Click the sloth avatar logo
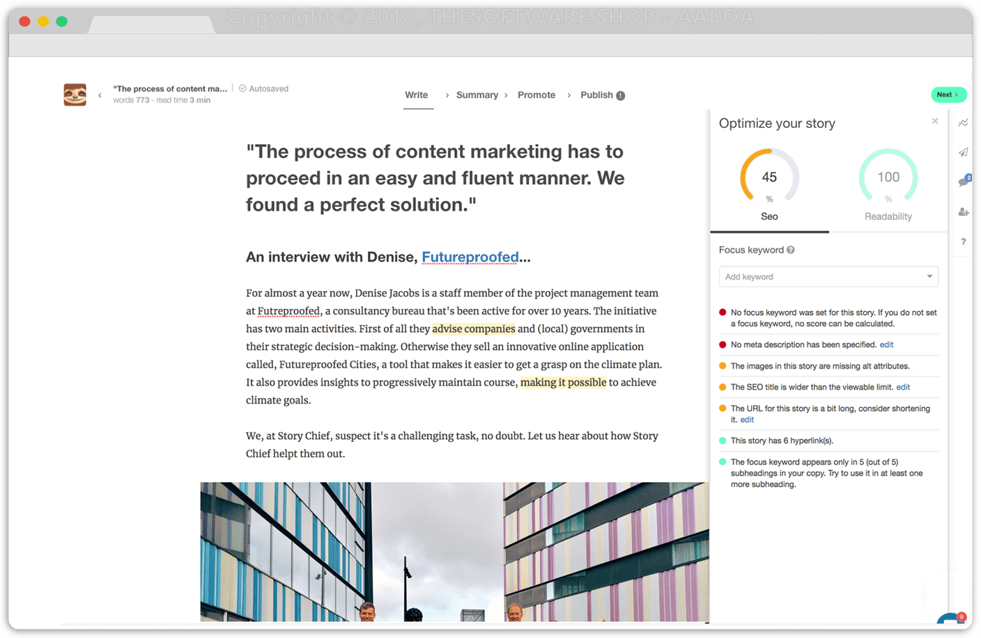 click(75, 95)
